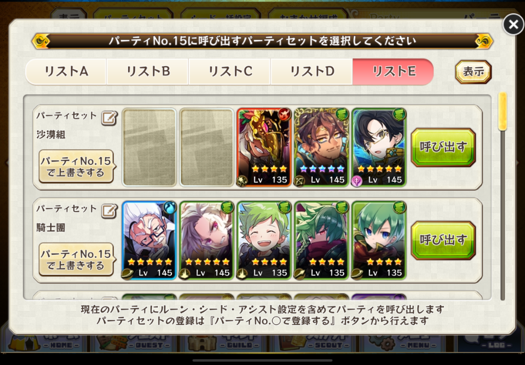
Task: Overwrite 騎士團 set with Party No.15
Action: coord(76,260)
